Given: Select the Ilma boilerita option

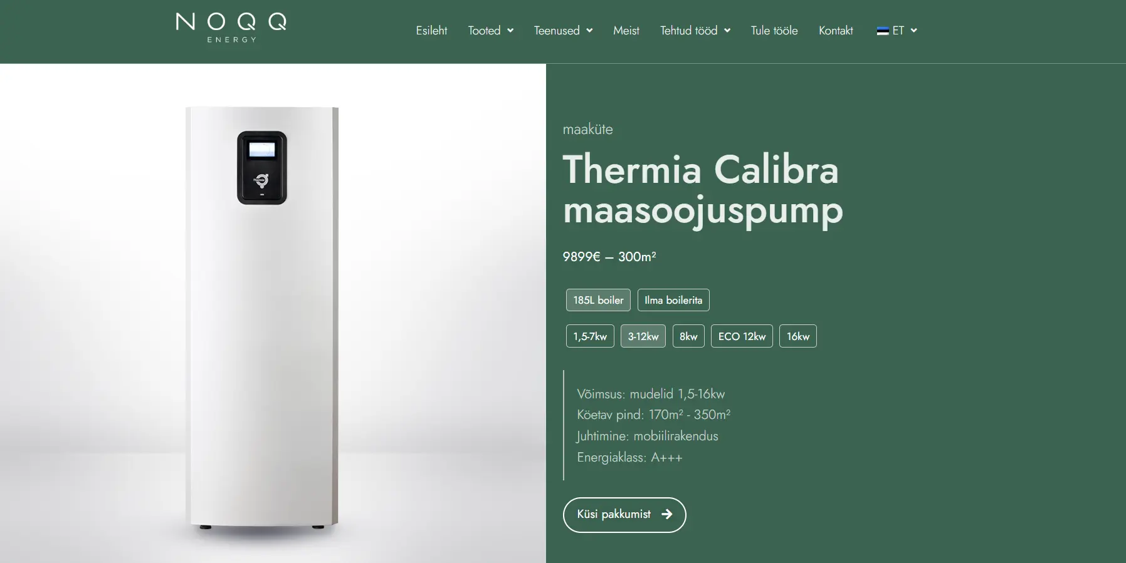Looking at the screenshot, I should point(673,300).
